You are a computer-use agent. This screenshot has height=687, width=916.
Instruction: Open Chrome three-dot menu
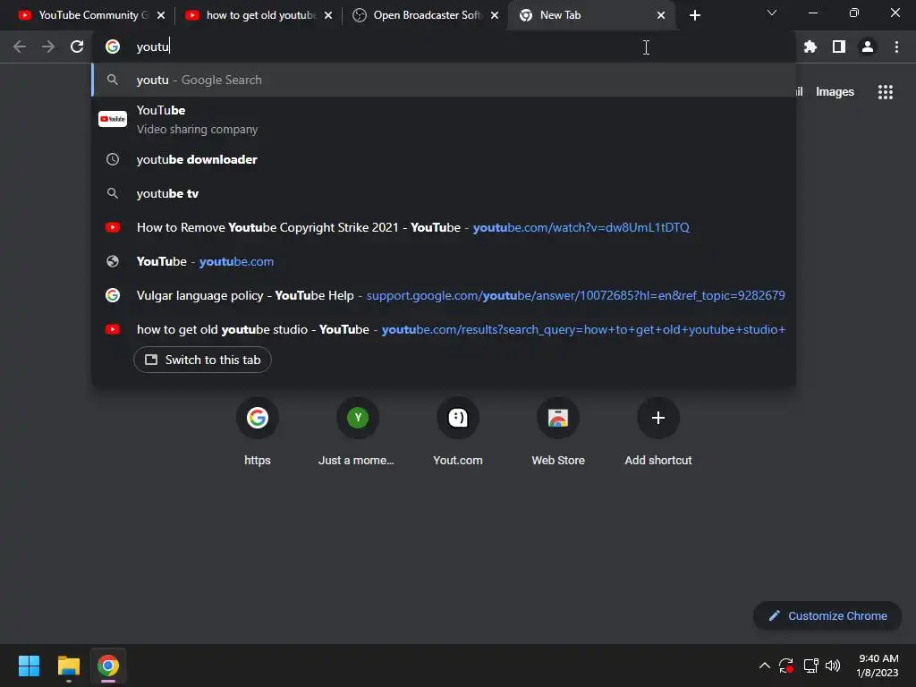[x=896, y=47]
